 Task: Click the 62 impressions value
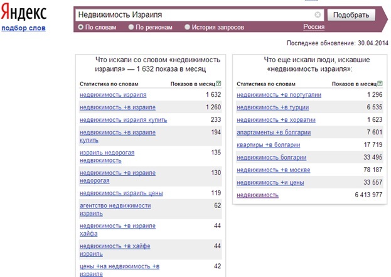click(x=217, y=205)
